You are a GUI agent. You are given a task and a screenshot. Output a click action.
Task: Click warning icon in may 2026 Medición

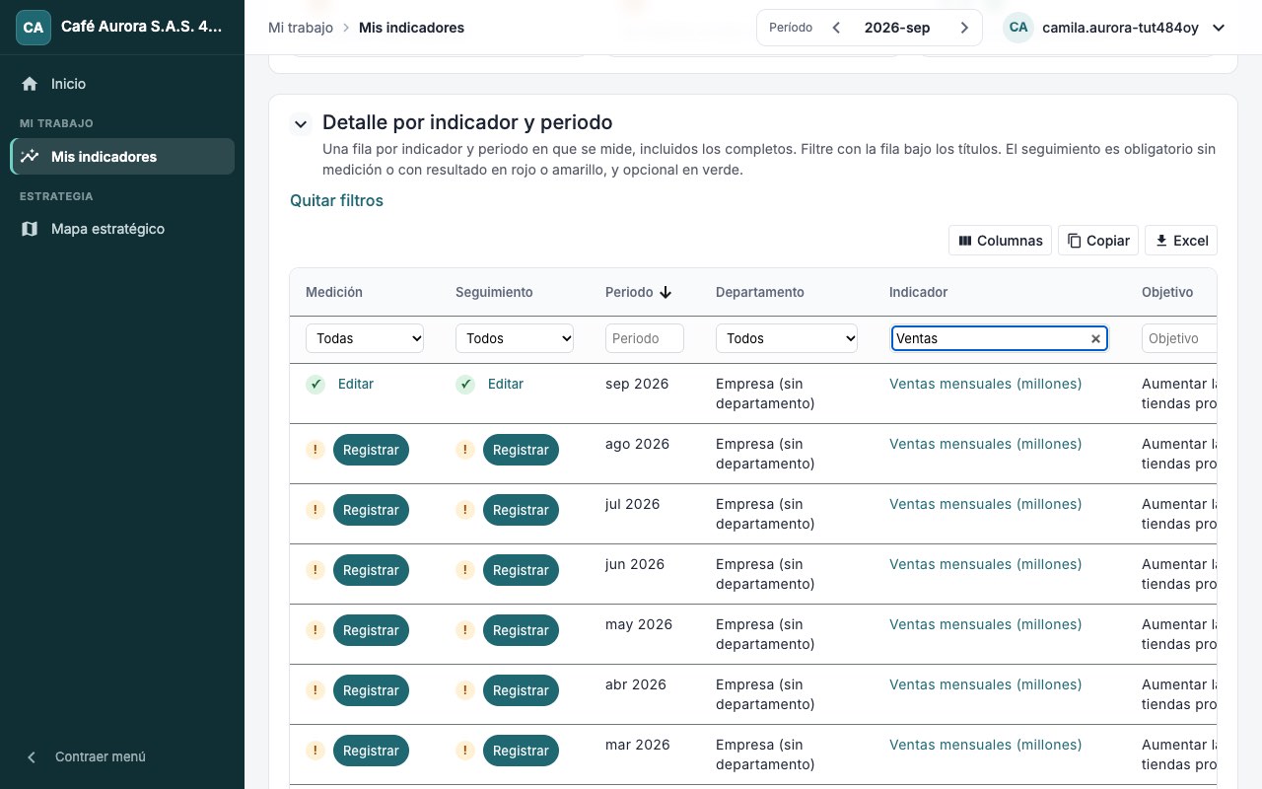(x=315, y=630)
